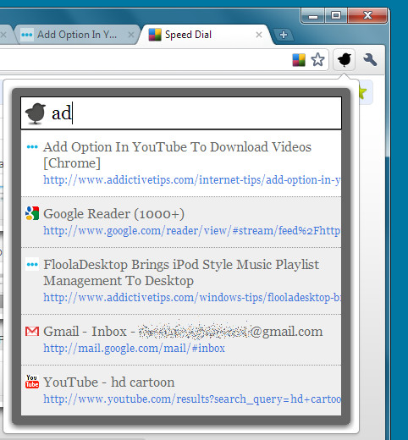The width and height of the screenshot is (408, 440).
Task: Click the black bird extension icon in toolbar
Action: tap(344, 59)
